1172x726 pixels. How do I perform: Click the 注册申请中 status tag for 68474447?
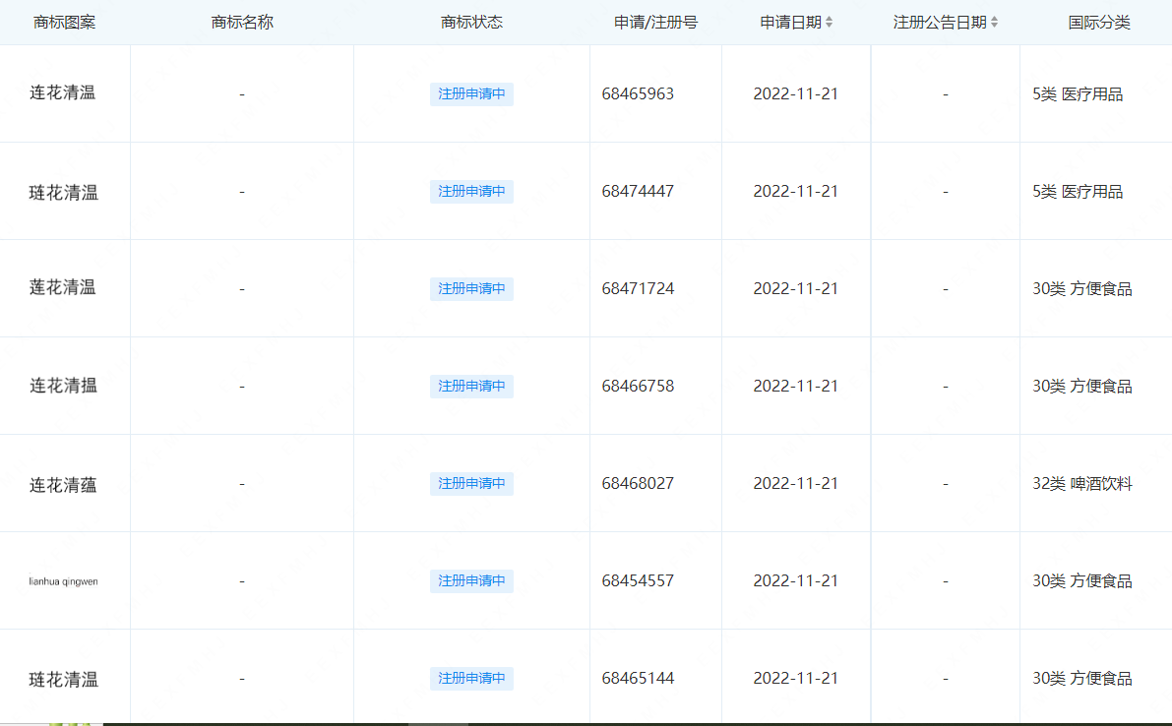click(471, 191)
